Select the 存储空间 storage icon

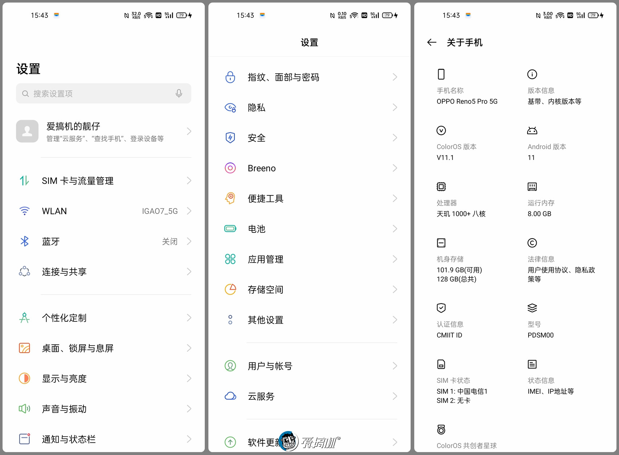click(230, 289)
